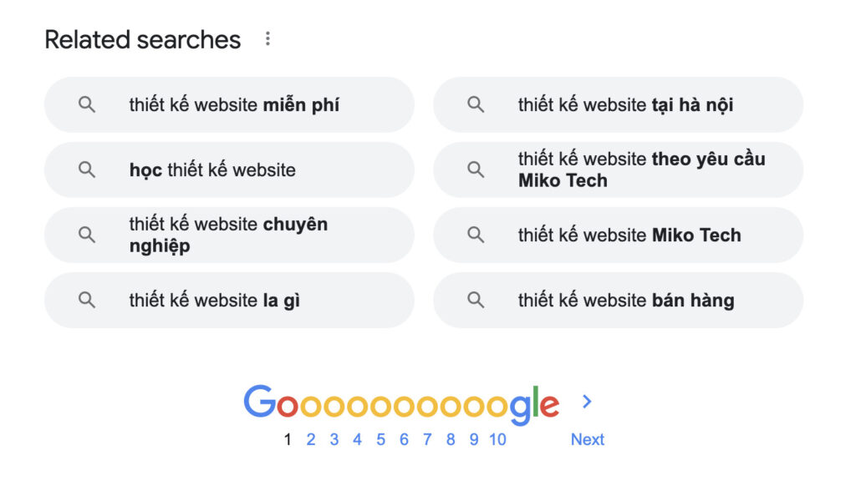
Task: Choose 'thiết kế website Miko Tech' suggestion
Action: click(x=629, y=235)
